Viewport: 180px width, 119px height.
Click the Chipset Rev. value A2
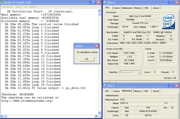point(172,108)
